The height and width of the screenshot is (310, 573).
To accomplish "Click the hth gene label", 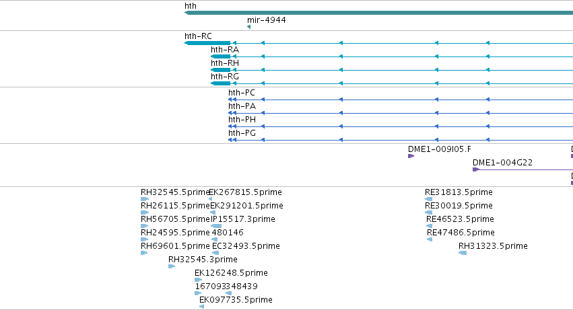I will click(x=191, y=6).
